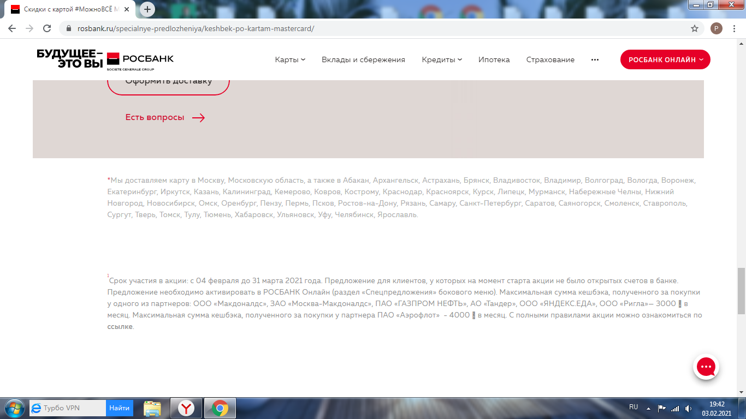
Task: Launch Yandex Browser from taskbar
Action: coord(186,408)
